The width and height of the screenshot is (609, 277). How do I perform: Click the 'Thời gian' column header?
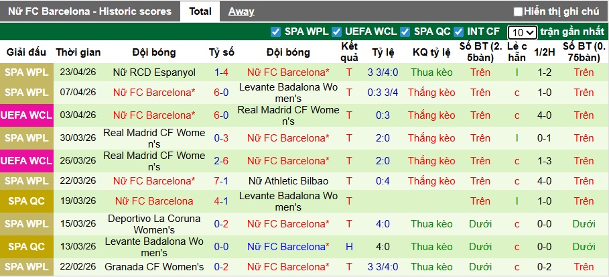78,52
